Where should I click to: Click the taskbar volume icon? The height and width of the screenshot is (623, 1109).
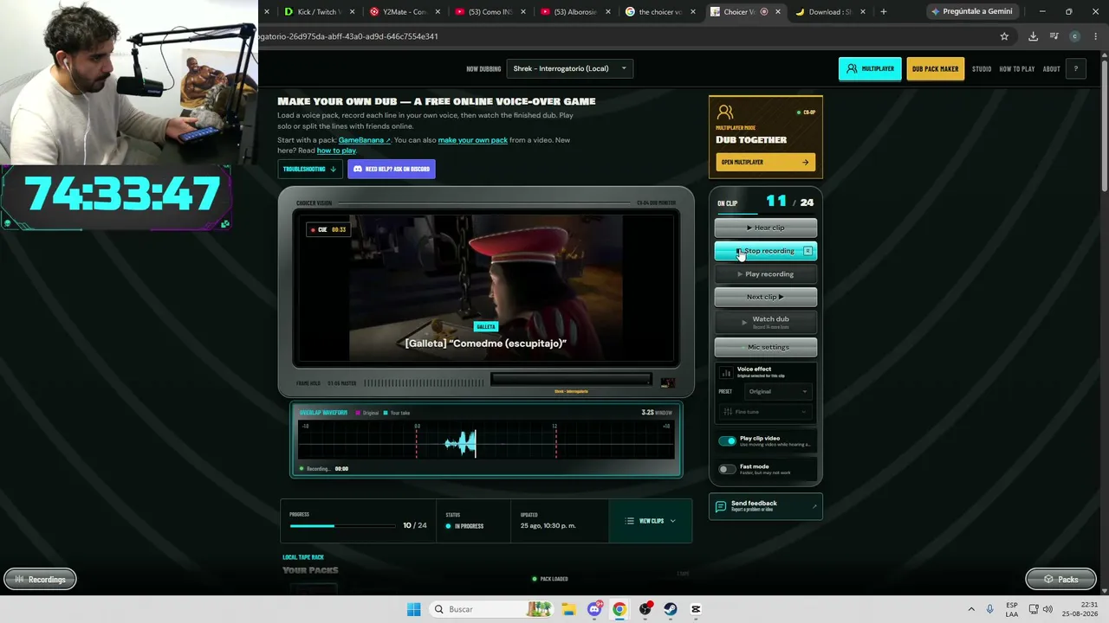coord(1049,609)
